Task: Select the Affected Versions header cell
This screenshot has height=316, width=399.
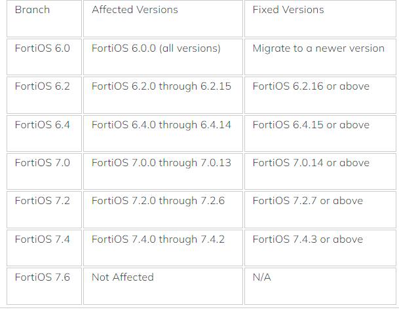Action: pos(163,18)
